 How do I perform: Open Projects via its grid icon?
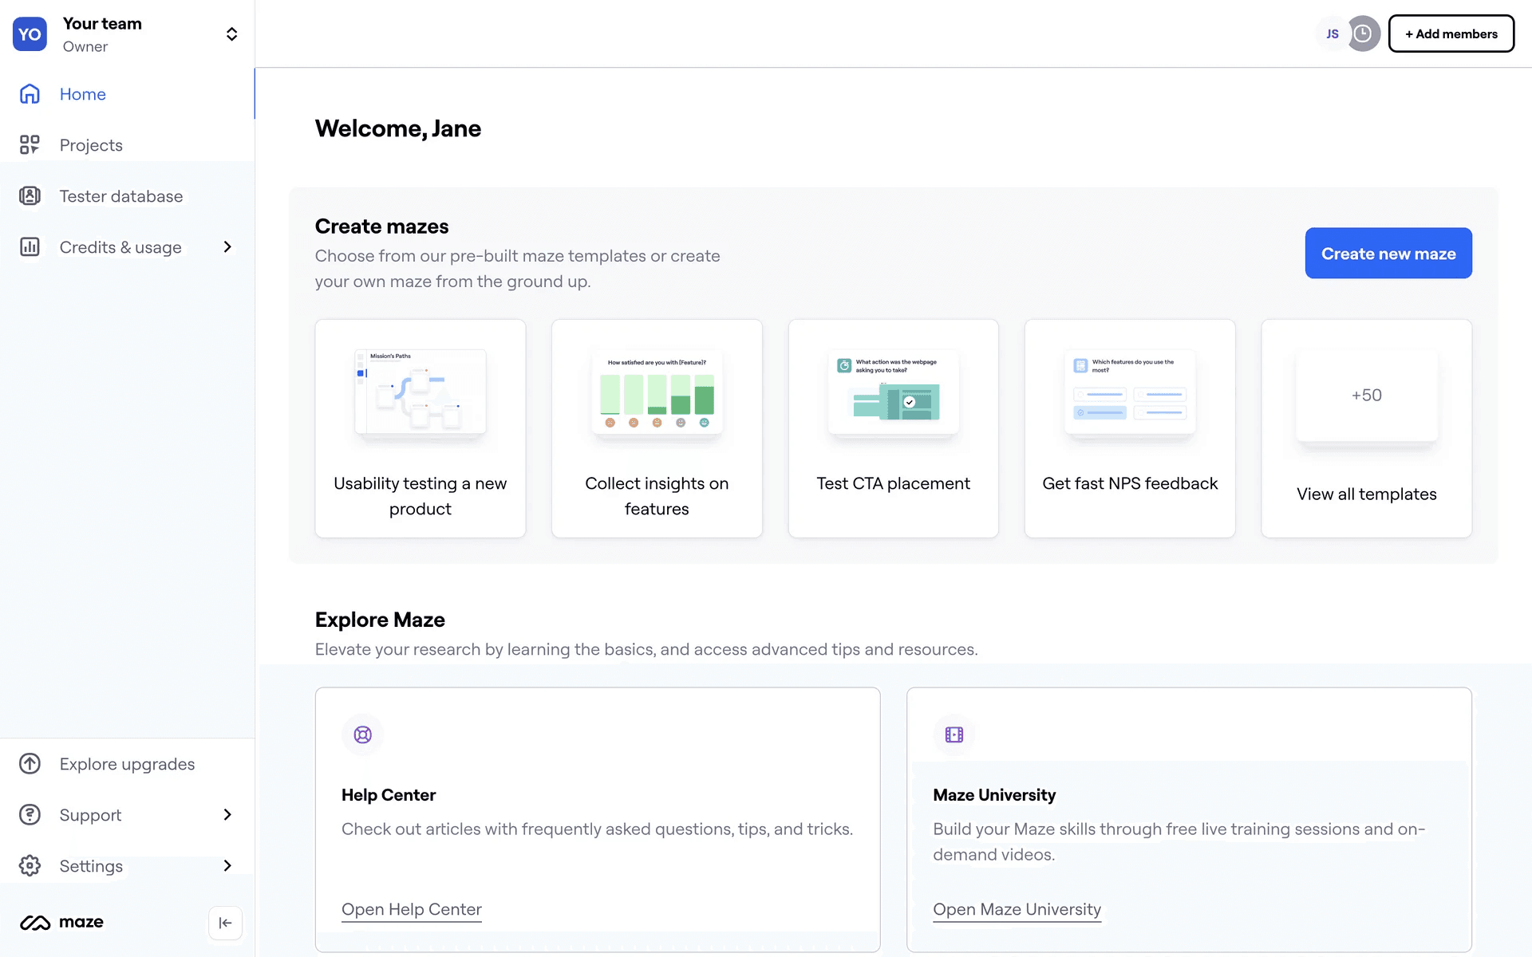pos(30,145)
